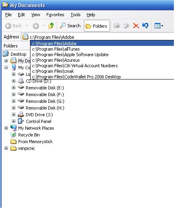174x208 pixels.
Task: Expand the Local Disk node
Action: point(13,74)
